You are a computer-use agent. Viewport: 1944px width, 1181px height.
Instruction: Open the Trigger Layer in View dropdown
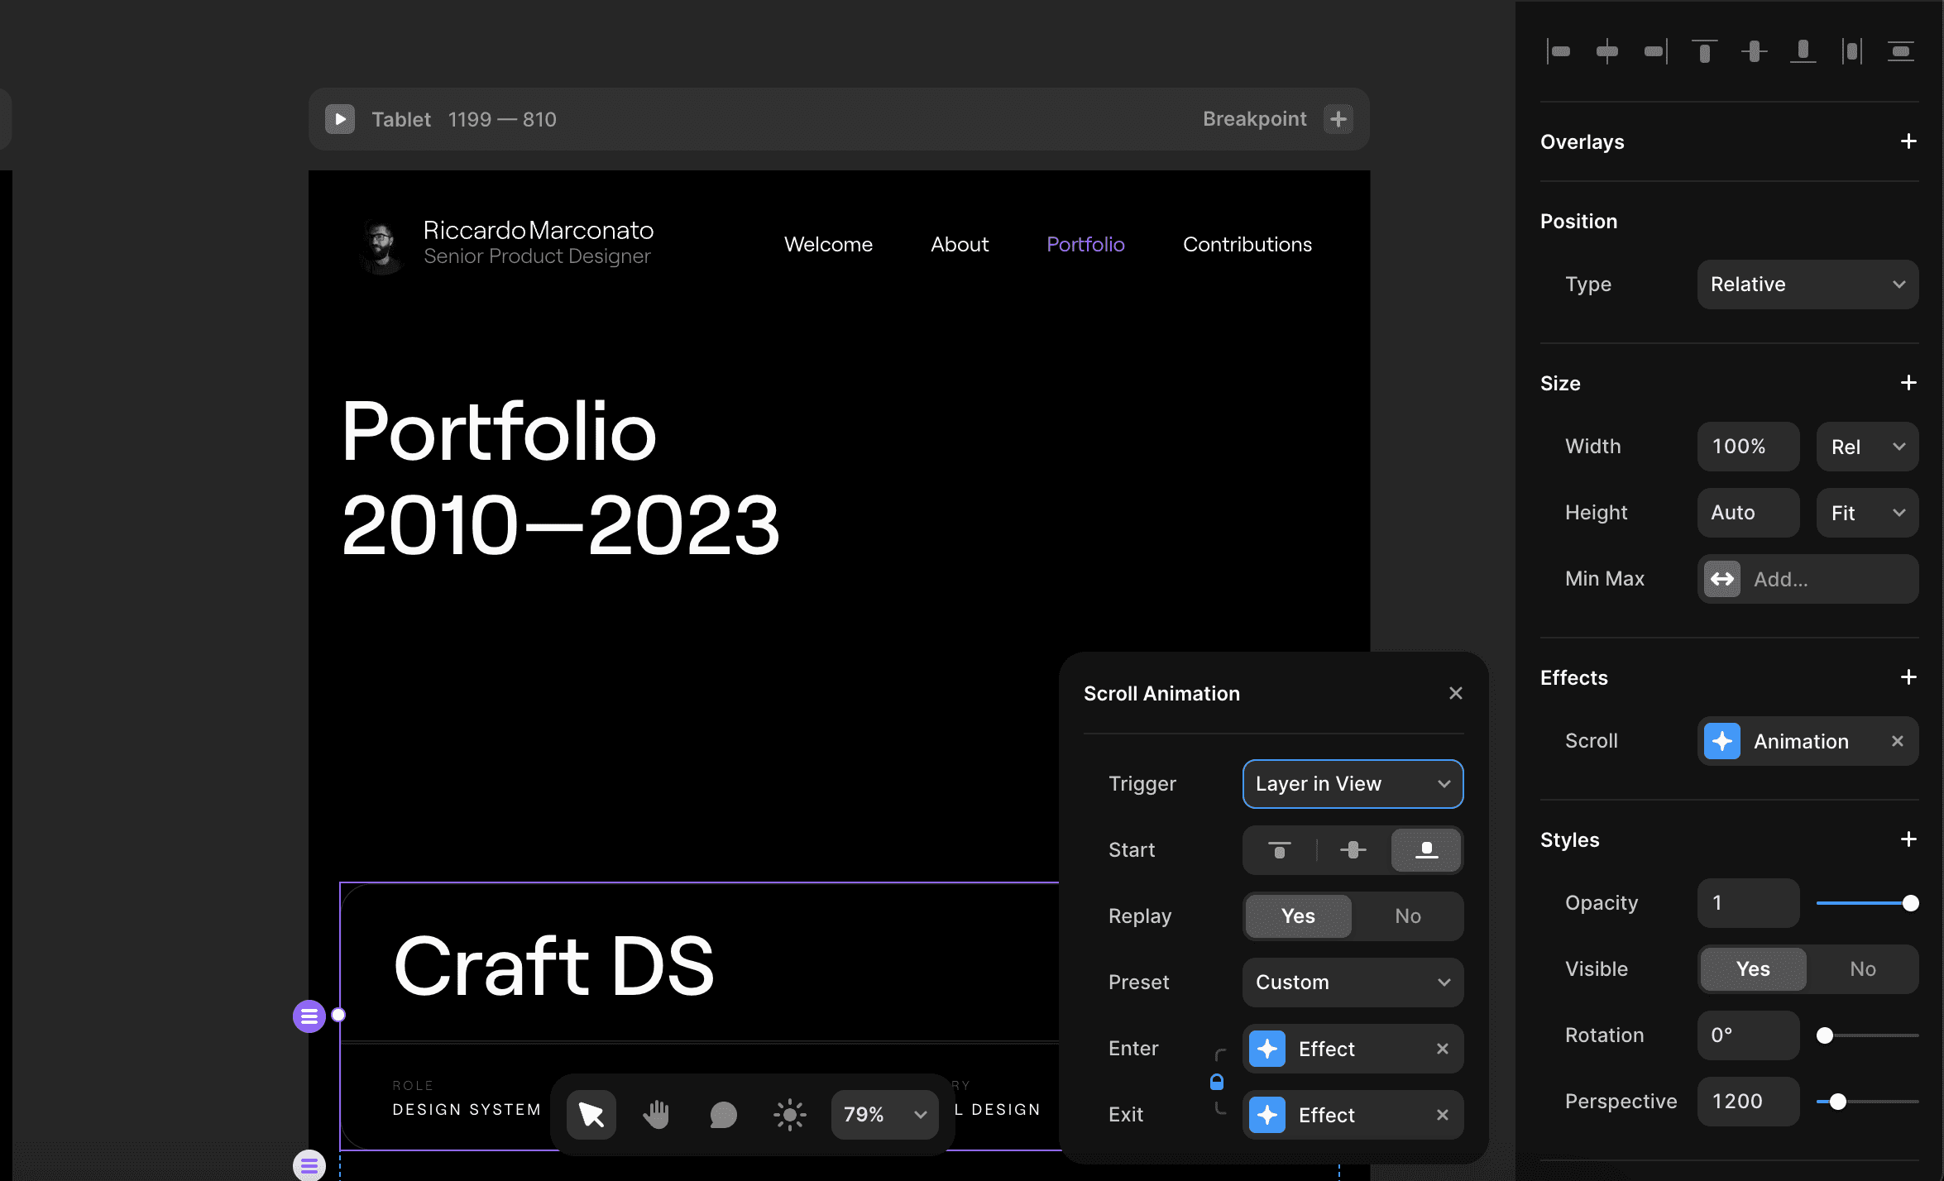click(x=1353, y=783)
